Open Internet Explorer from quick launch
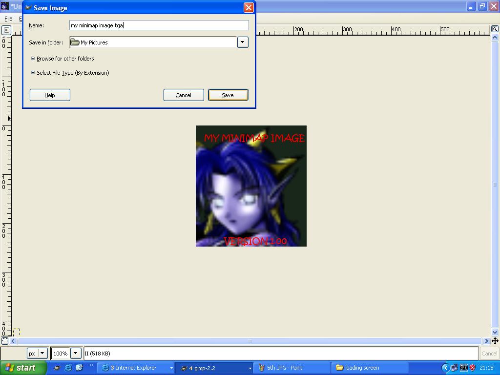The height and width of the screenshot is (375, 500). (68, 368)
